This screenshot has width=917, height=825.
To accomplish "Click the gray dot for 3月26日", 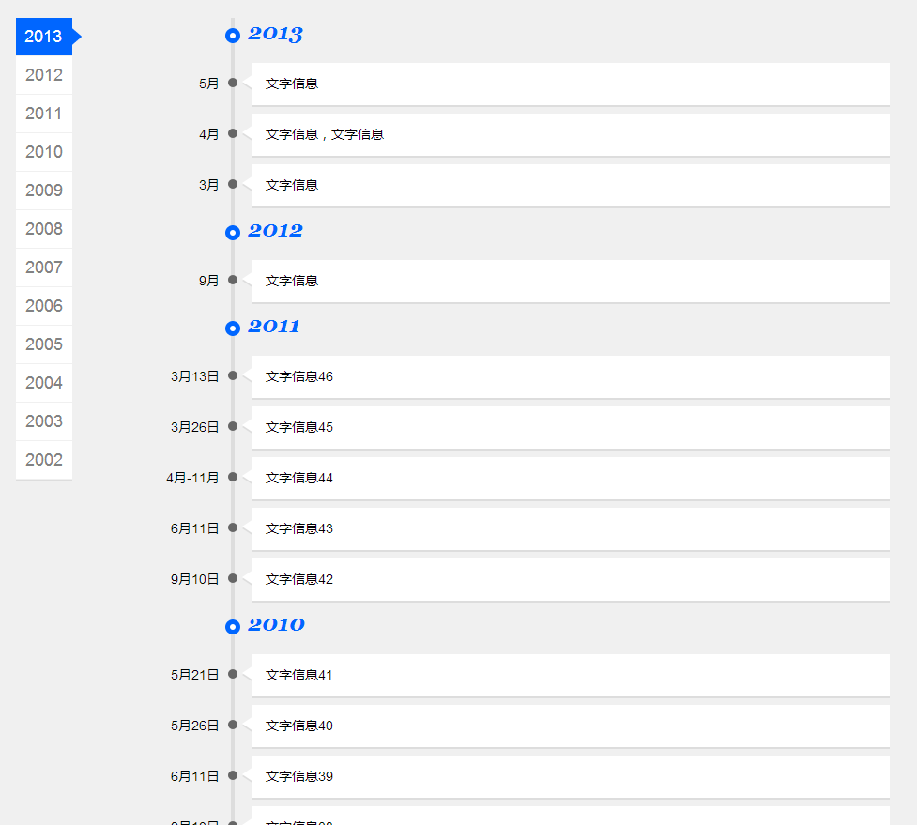I will tap(233, 426).
